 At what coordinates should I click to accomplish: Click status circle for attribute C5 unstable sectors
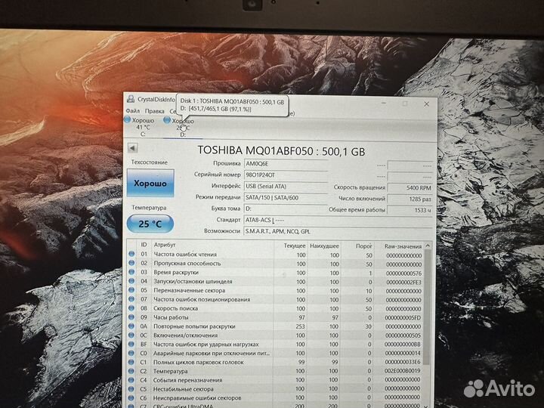coord(132,389)
